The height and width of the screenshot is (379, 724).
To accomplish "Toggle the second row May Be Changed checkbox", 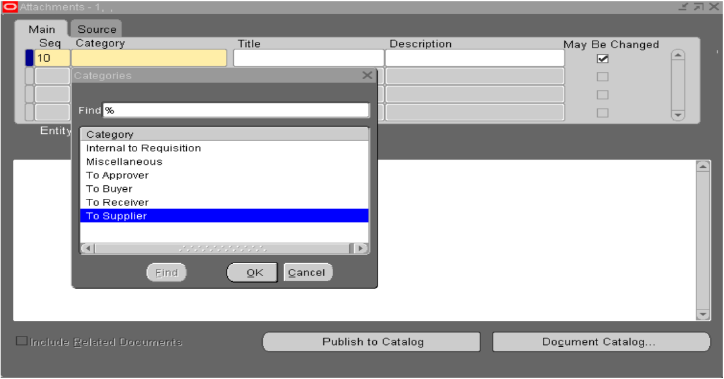I will tap(603, 77).
